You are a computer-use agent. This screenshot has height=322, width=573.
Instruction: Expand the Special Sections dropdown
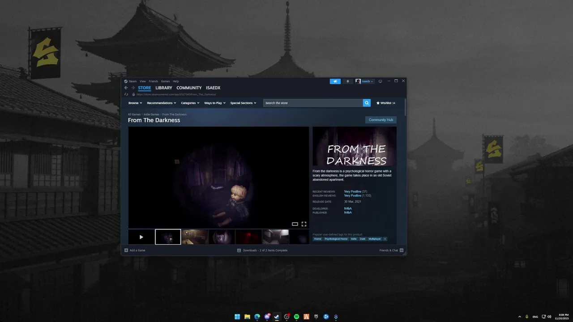pos(243,103)
